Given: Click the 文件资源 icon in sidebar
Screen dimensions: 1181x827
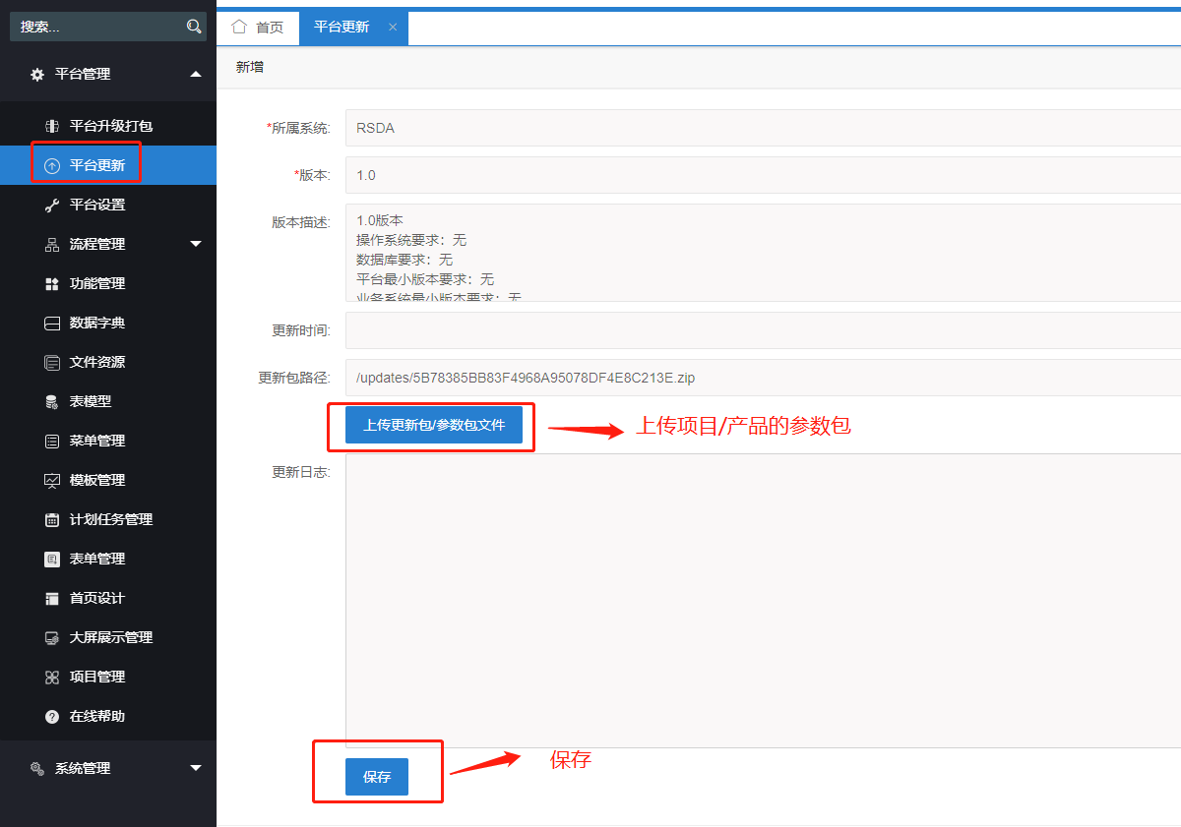Looking at the screenshot, I should 52,362.
